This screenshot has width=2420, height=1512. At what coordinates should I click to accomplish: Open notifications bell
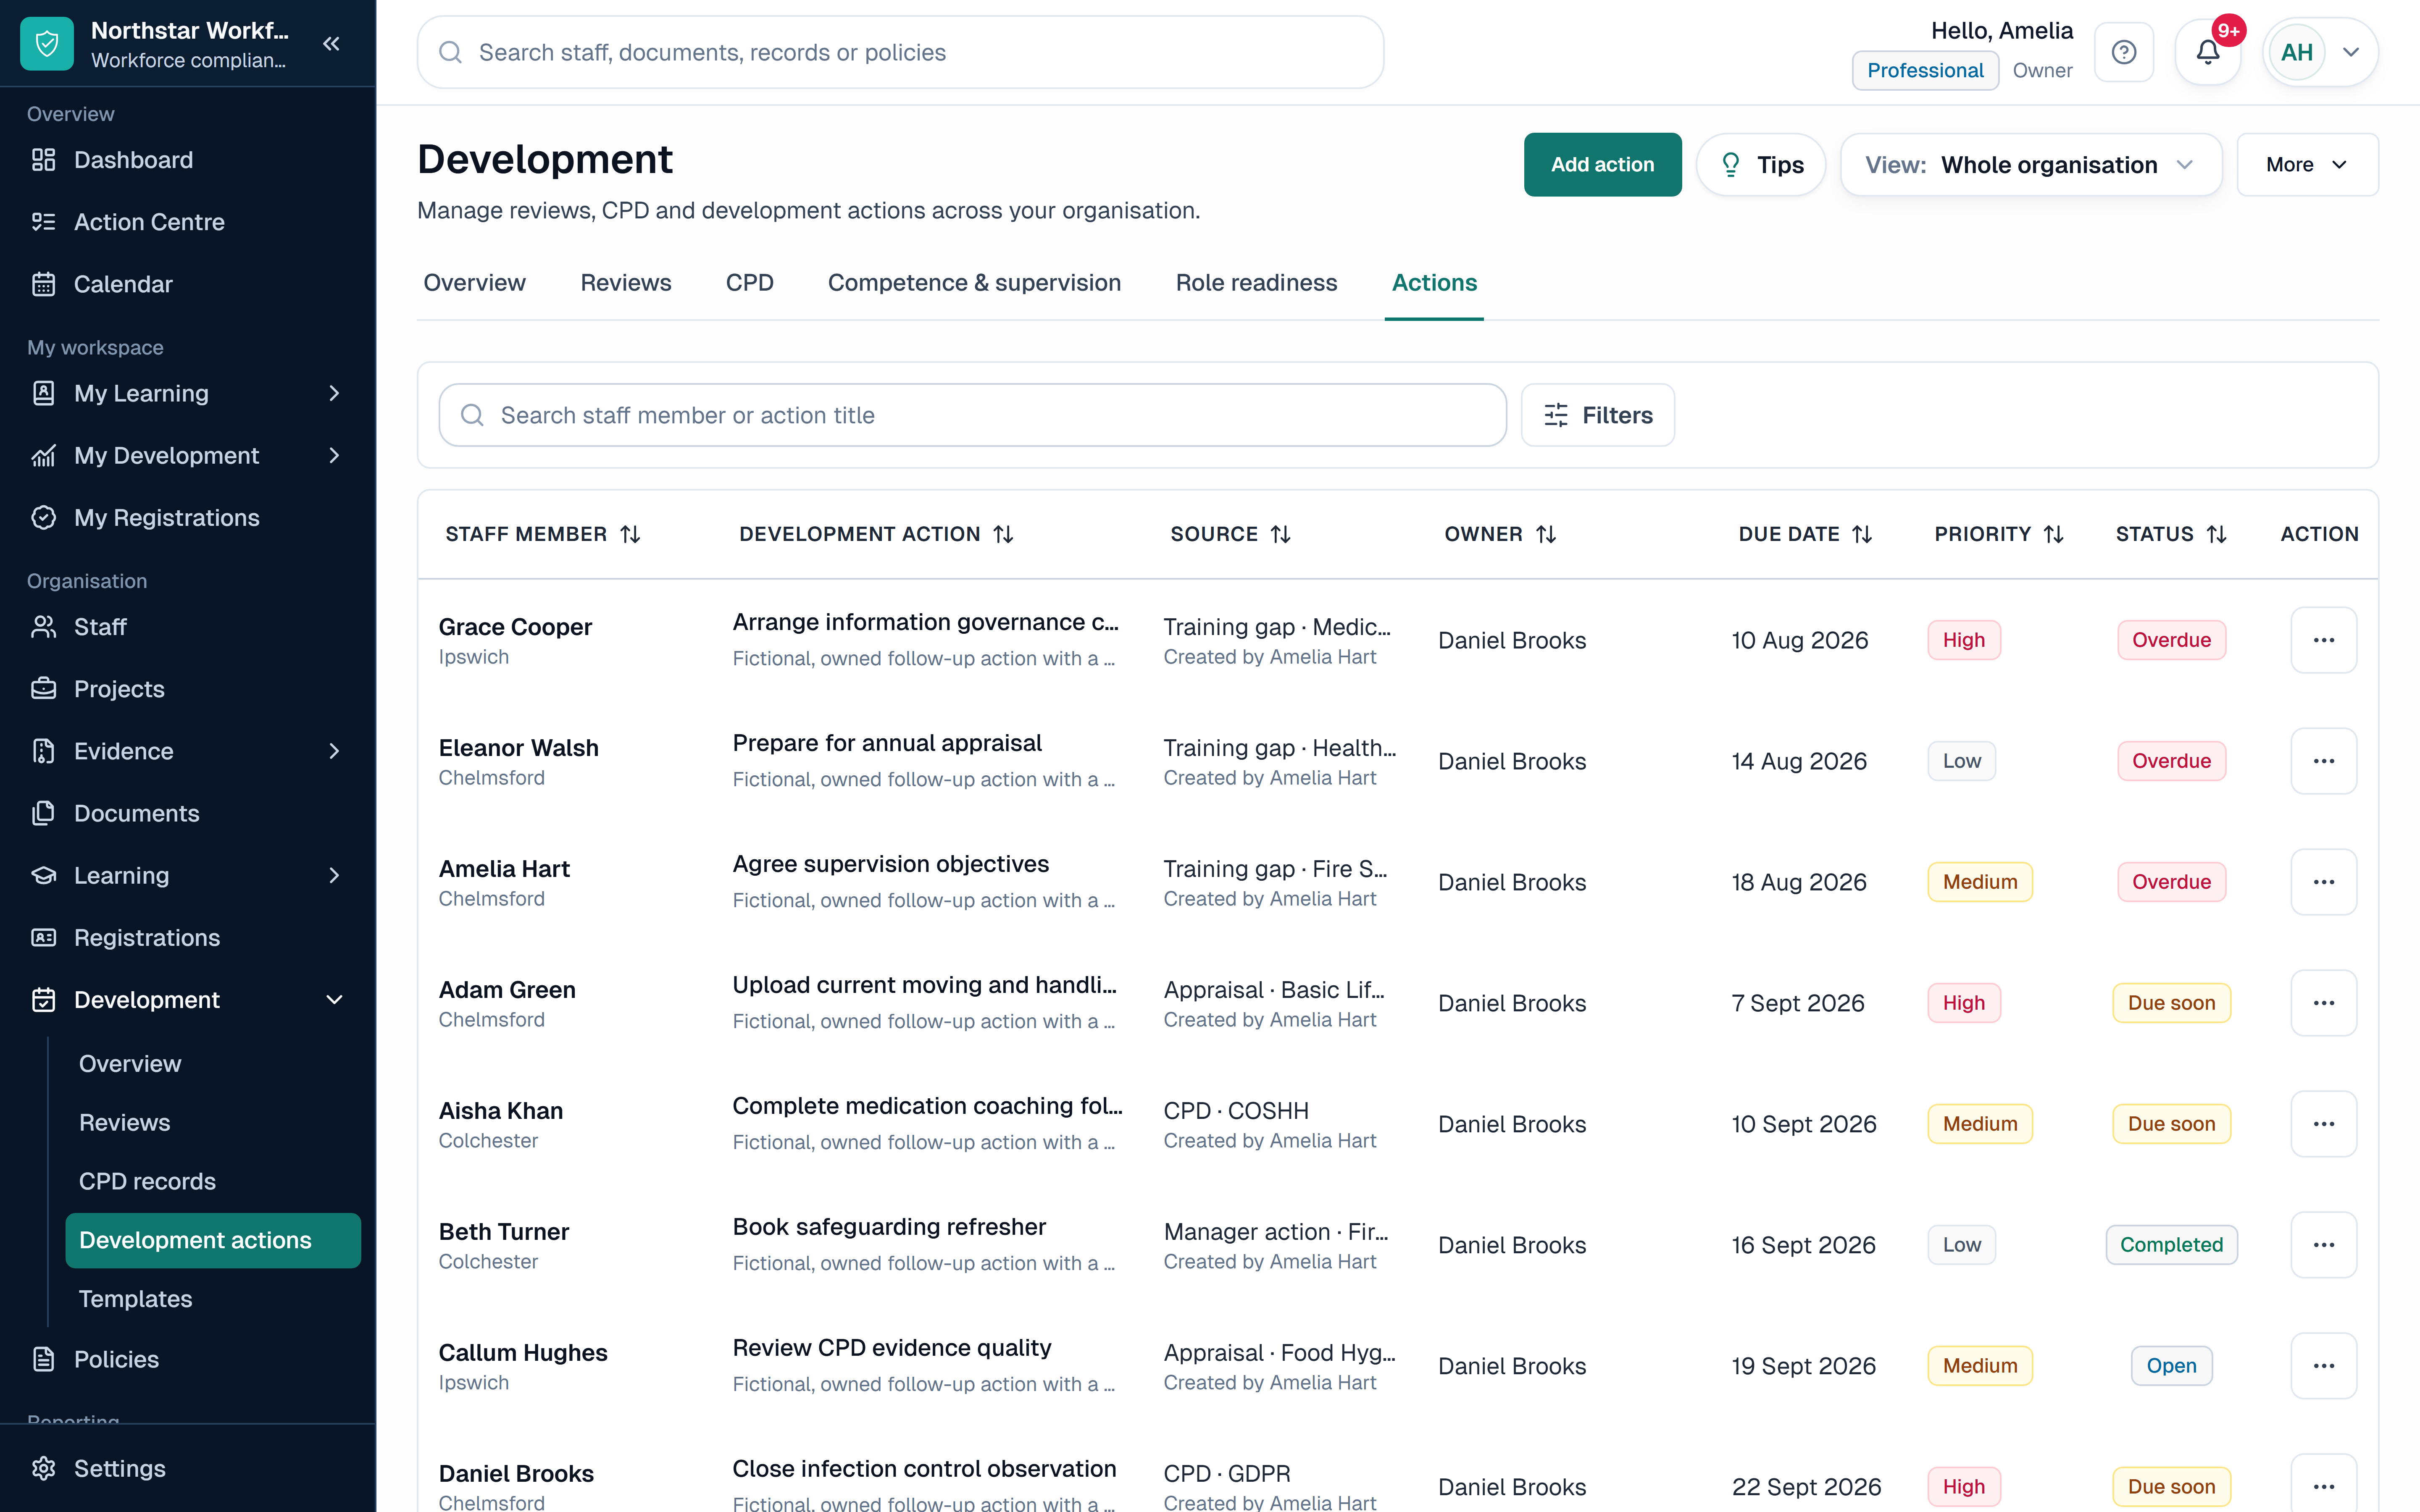pos(2208,52)
